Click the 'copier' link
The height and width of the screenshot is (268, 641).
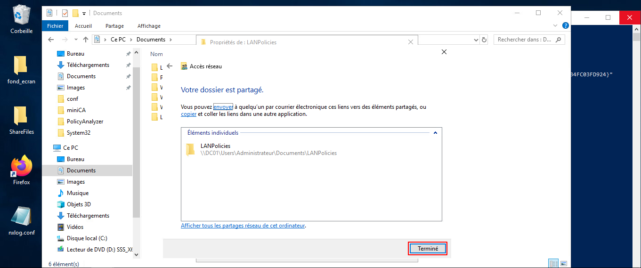click(188, 114)
